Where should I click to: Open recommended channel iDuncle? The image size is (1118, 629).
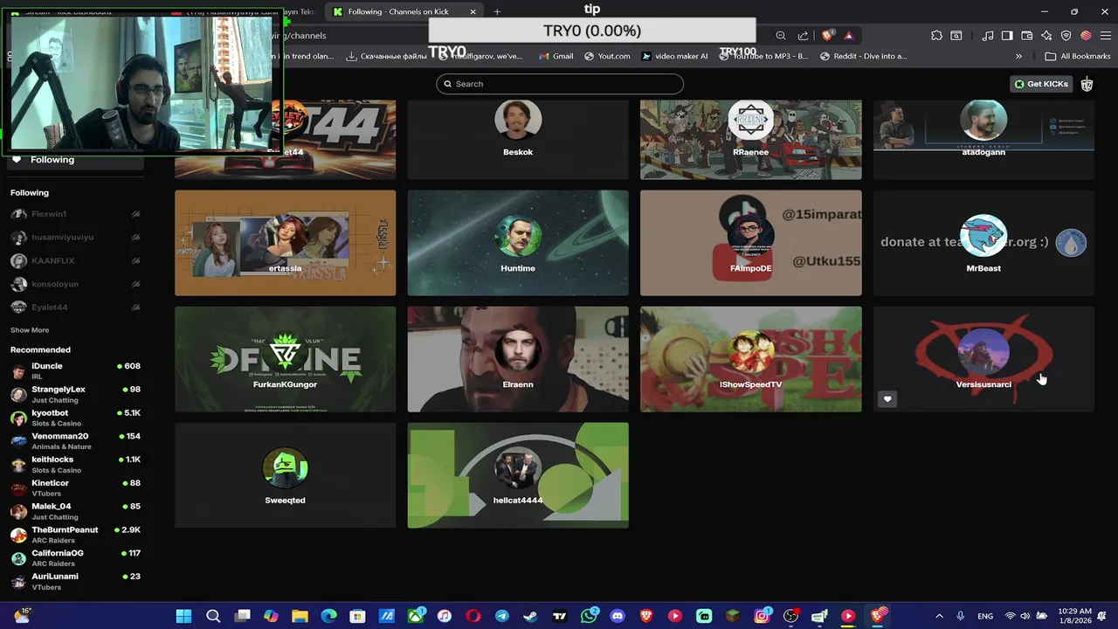75,370
